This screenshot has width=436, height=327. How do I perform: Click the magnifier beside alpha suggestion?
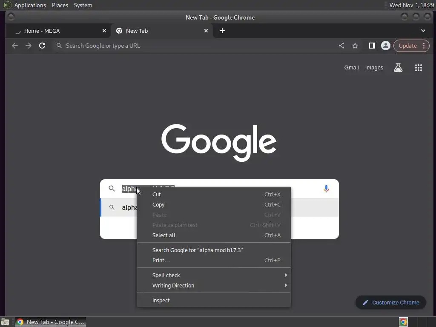[x=112, y=207]
